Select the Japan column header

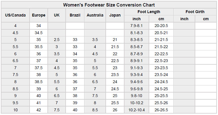[115, 15]
